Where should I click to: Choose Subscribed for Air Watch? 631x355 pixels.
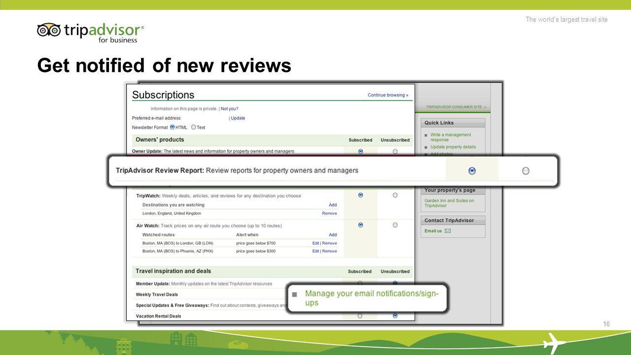[x=361, y=225]
